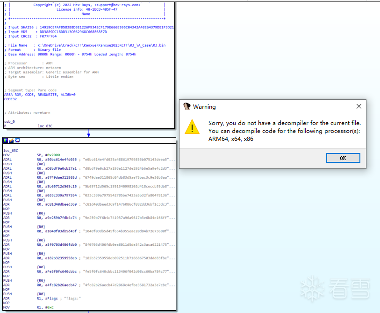The image size is (380, 313).
Task: Click string reference a4fc82b26aecb47
Action: (61, 285)
